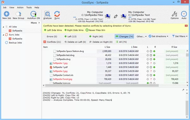Sort by L Size column header
The width and height of the screenshot is (190, 120).
[107, 47]
